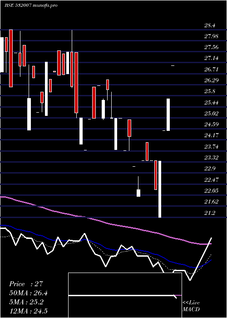Click the <<Live MACD label
227x318 pixels.
pos(191,306)
